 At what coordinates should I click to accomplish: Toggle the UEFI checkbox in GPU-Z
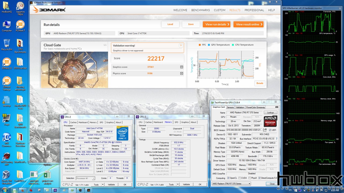pyautogui.click(x=270, y=130)
